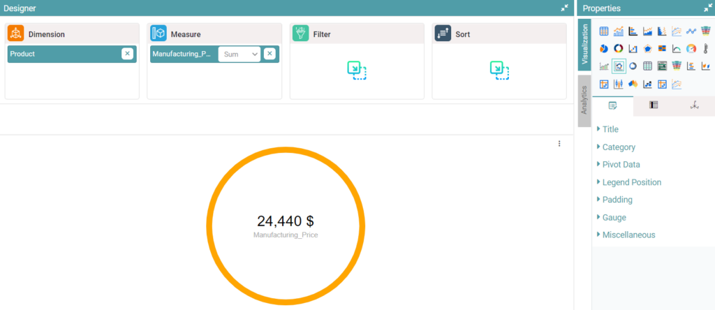Open the Visualization side tab
This screenshot has width=715, height=310.
(584, 45)
